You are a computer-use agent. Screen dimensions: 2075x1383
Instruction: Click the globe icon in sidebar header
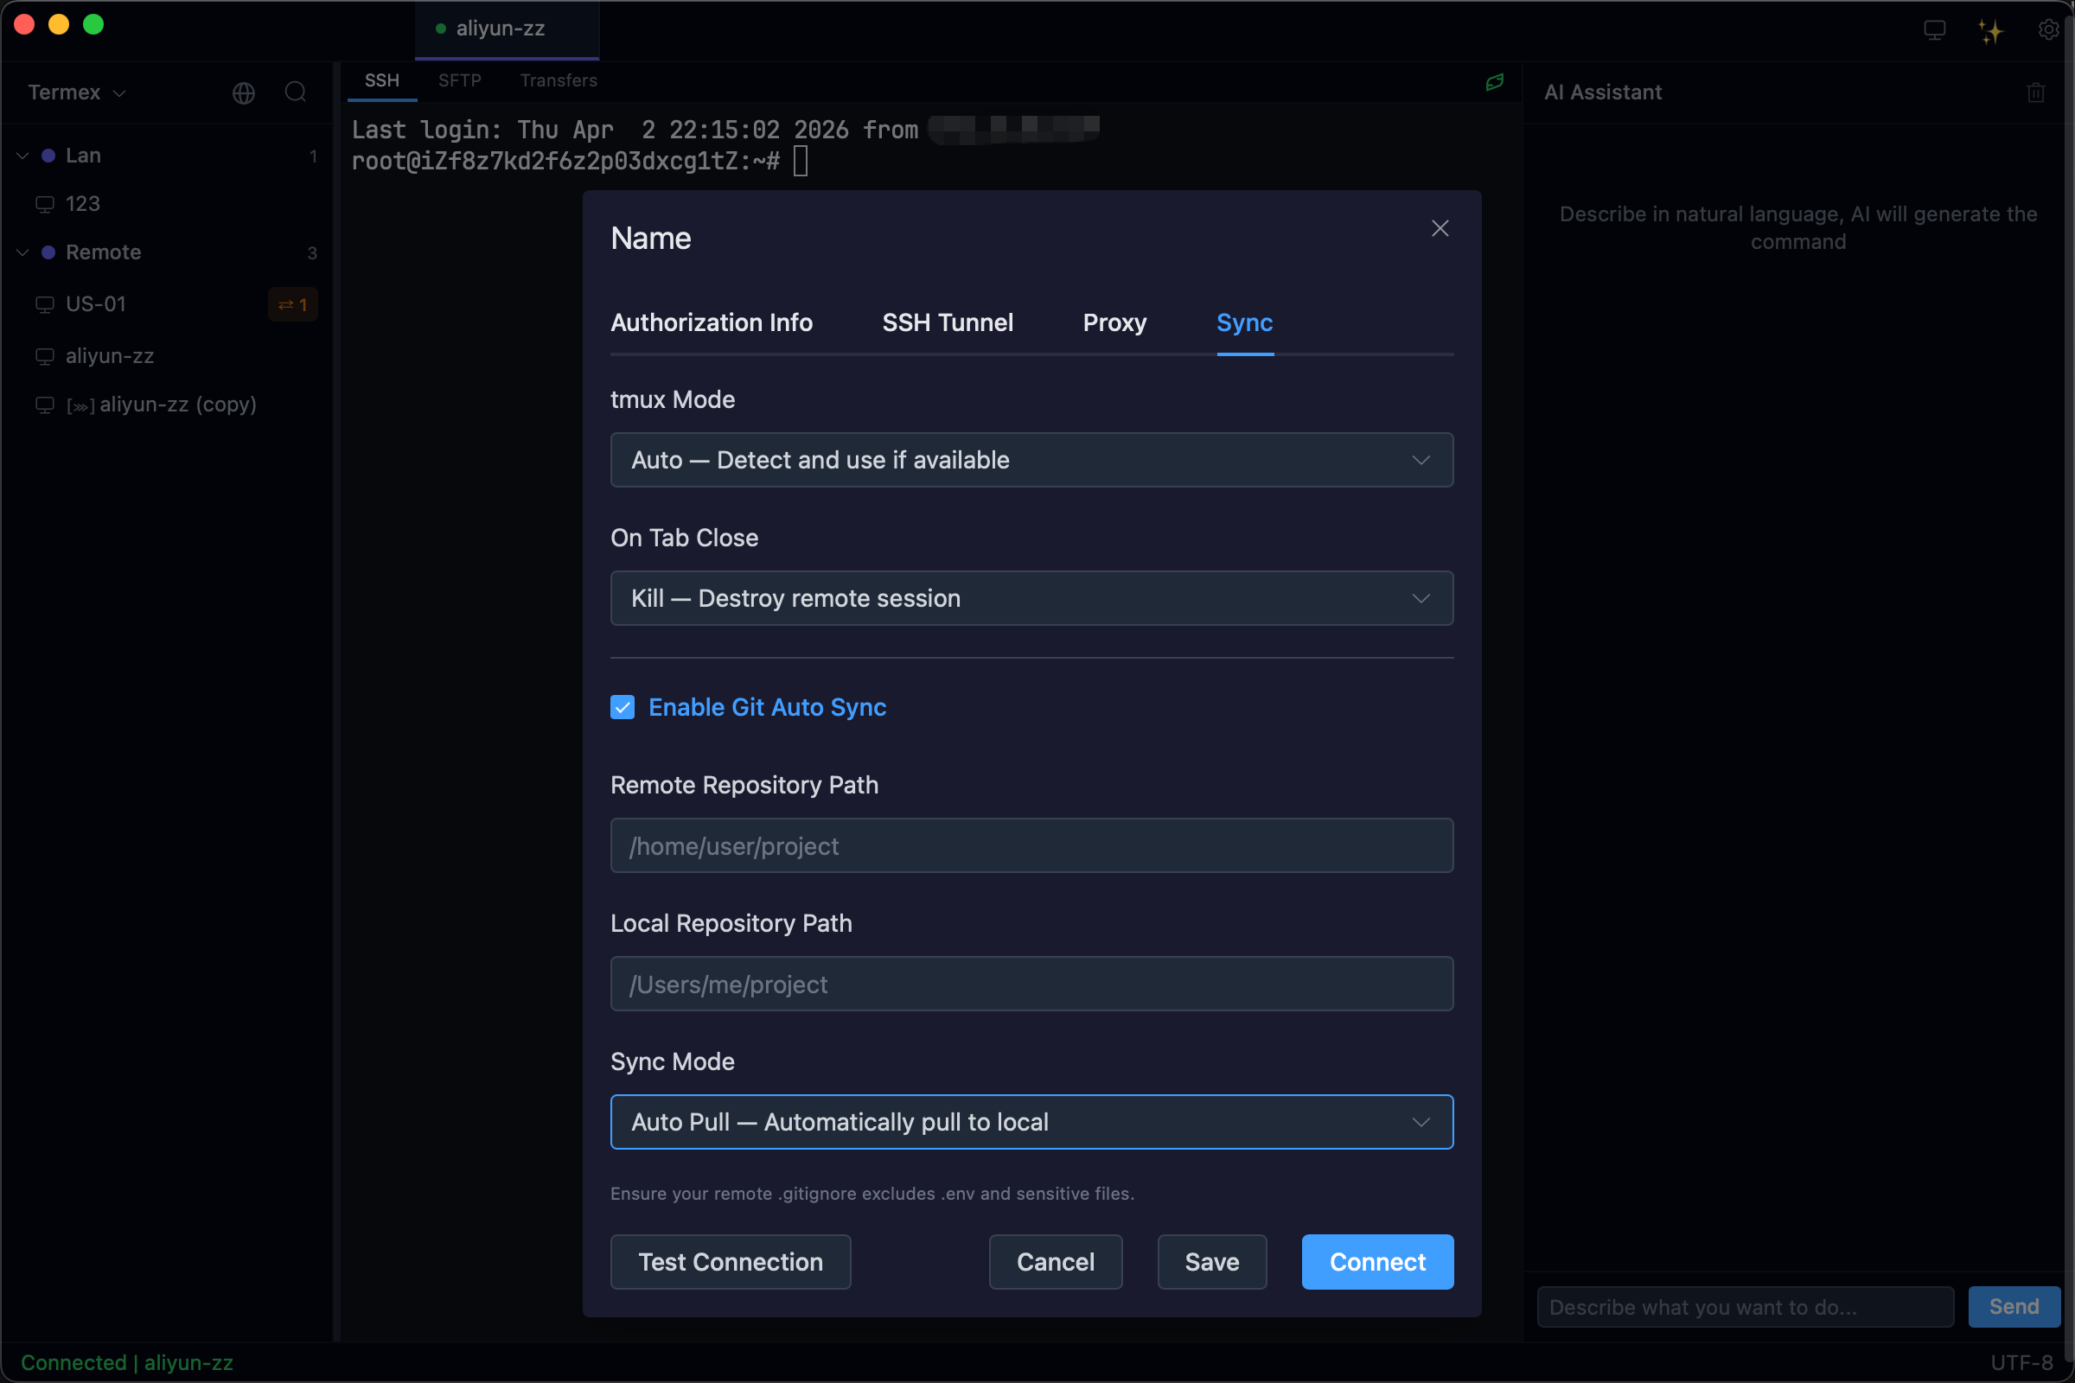(244, 92)
